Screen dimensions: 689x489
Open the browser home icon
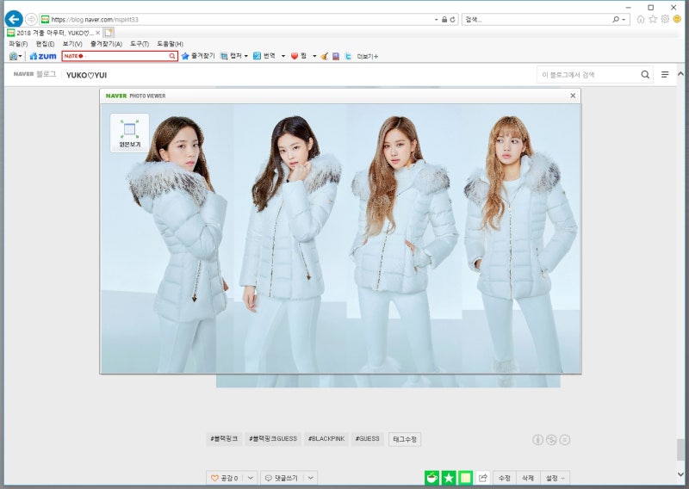point(641,19)
